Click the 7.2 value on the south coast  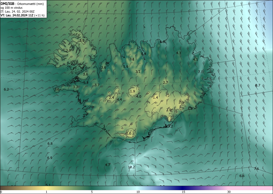pos(170,126)
